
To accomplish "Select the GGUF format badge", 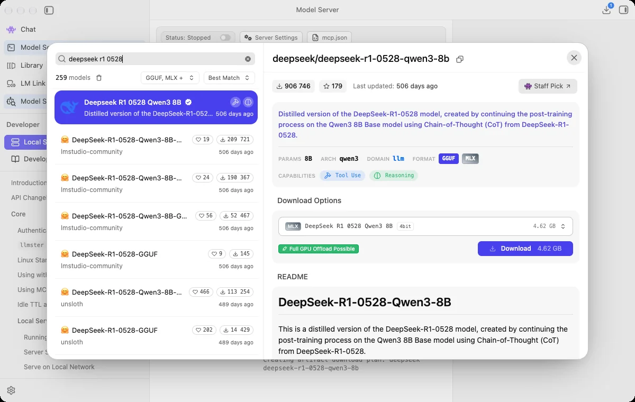I will pyautogui.click(x=449, y=159).
